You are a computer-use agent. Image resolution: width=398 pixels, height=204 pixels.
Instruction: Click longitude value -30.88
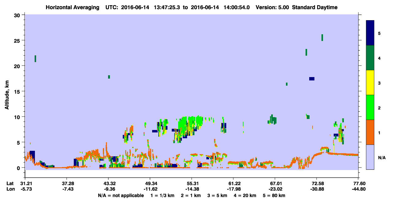point(317,189)
